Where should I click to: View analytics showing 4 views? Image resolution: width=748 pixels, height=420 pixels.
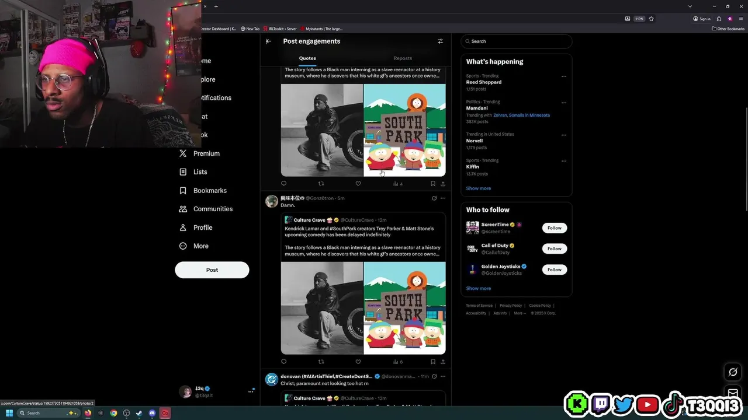coord(398,184)
